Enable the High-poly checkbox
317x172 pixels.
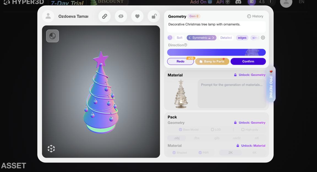click(243, 130)
